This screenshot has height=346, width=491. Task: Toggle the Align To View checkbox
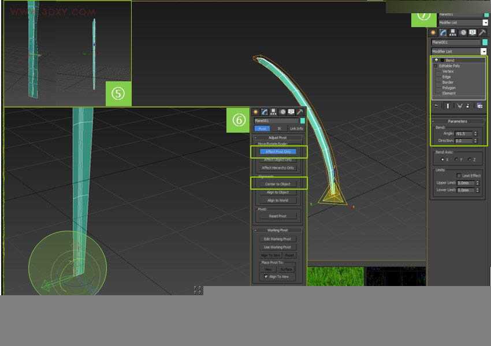click(x=266, y=277)
